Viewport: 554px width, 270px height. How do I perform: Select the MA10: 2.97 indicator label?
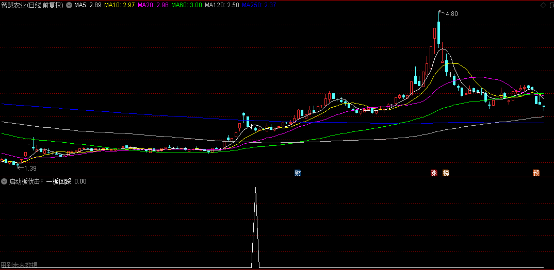click(x=120, y=5)
